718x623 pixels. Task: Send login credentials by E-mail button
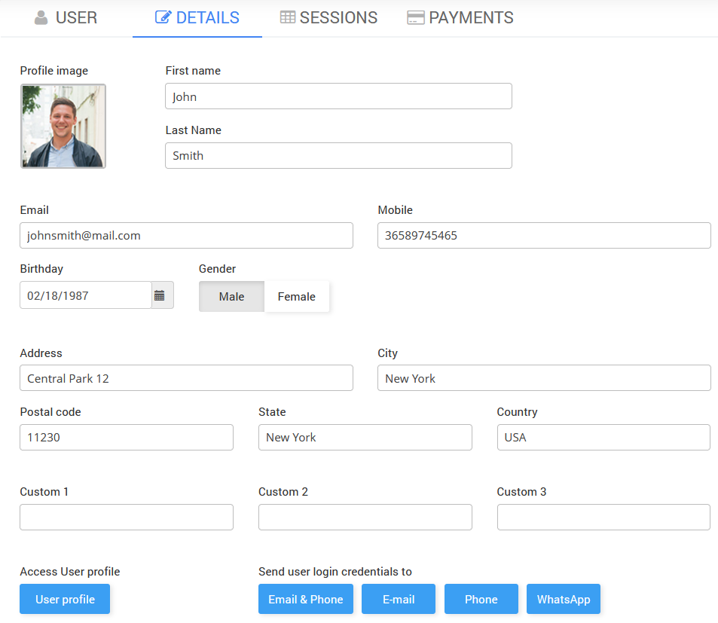tap(399, 600)
